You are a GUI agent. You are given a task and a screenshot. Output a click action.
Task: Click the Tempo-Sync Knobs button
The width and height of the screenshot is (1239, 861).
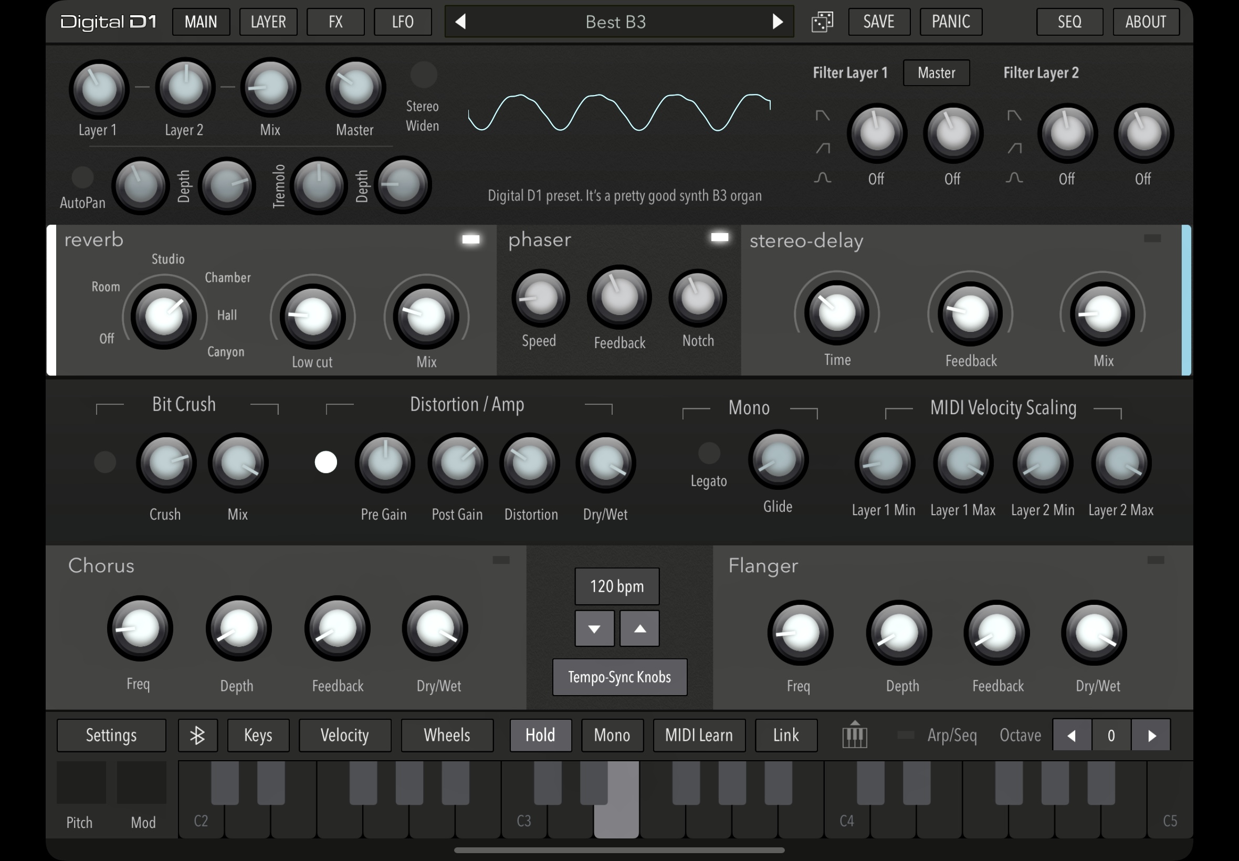click(619, 677)
